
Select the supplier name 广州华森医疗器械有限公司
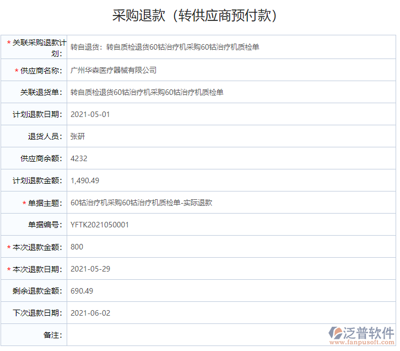(113, 70)
